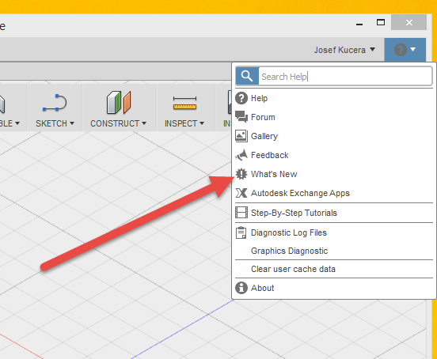
Task: Click the Sketch tool icon
Action: (x=55, y=103)
